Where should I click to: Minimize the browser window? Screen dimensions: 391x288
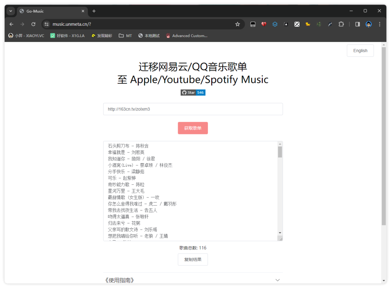coord(351,11)
